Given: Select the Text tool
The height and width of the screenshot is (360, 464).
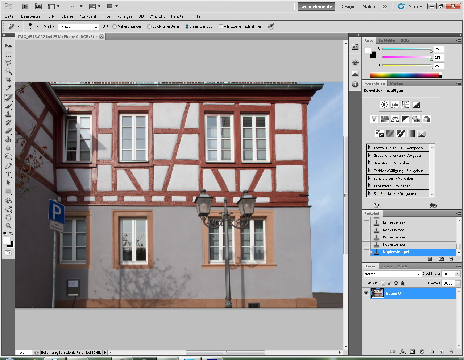Looking at the screenshot, I should [8, 174].
